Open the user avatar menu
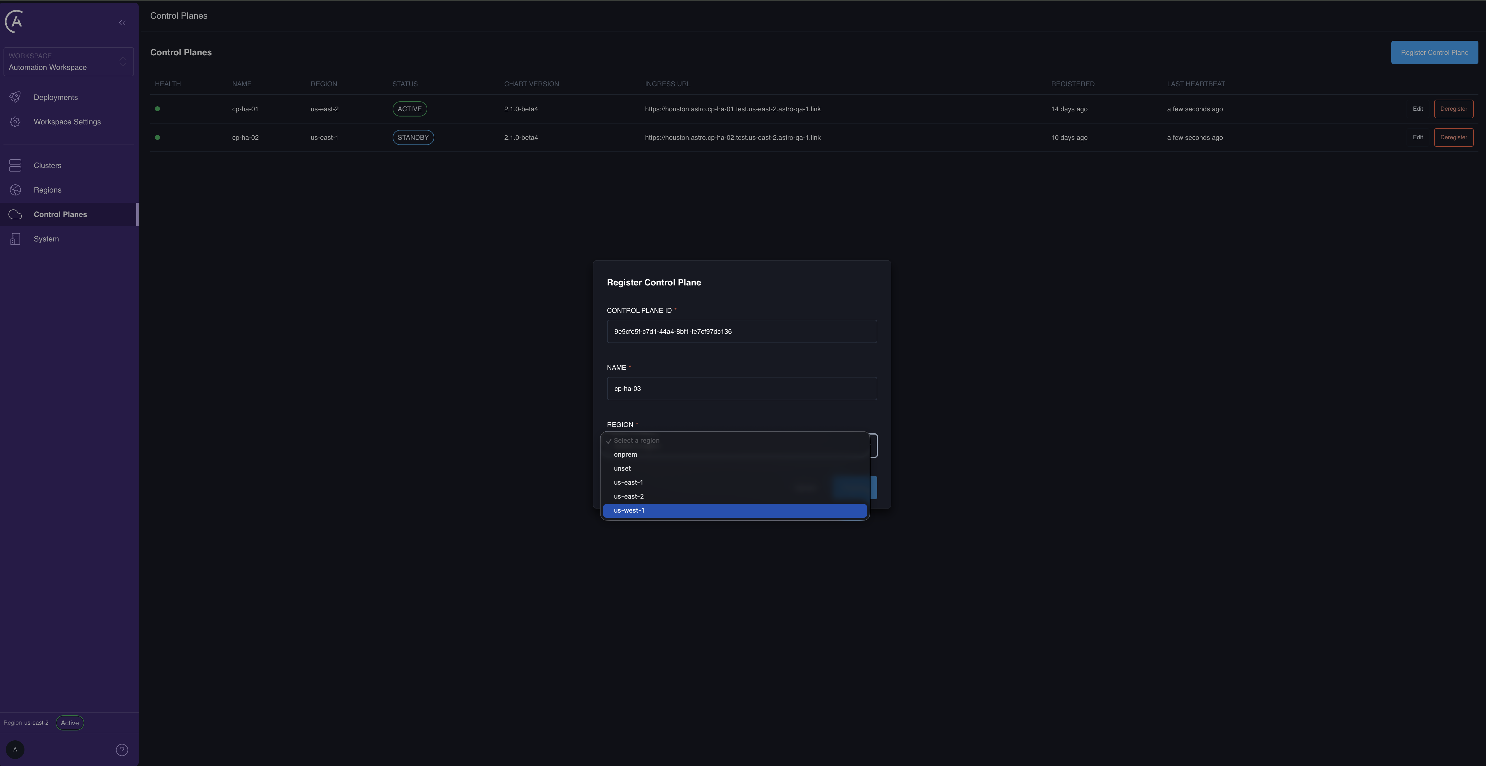This screenshot has width=1486, height=766. [x=15, y=750]
